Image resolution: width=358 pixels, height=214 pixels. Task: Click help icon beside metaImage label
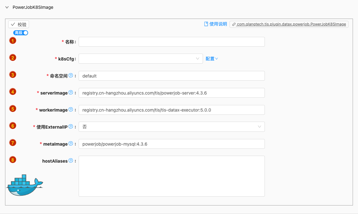(71, 144)
